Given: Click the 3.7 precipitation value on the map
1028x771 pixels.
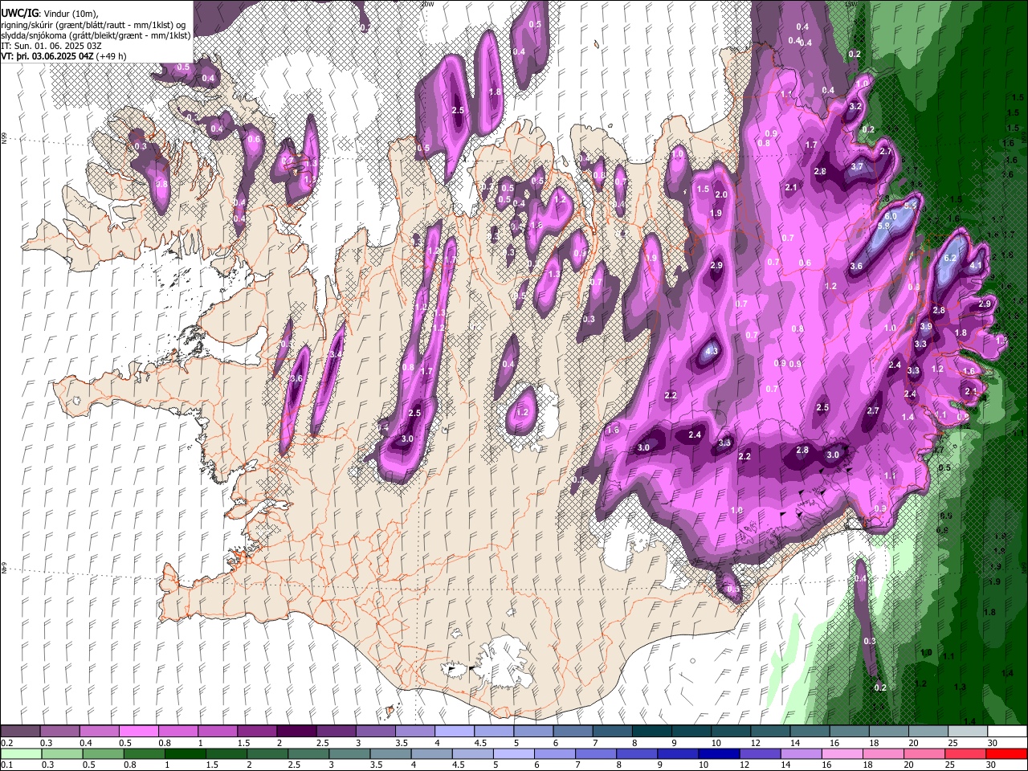Looking at the screenshot, I should click(857, 167).
